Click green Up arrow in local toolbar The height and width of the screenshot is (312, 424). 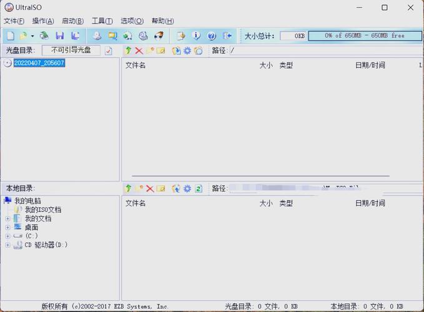click(129, 188)
